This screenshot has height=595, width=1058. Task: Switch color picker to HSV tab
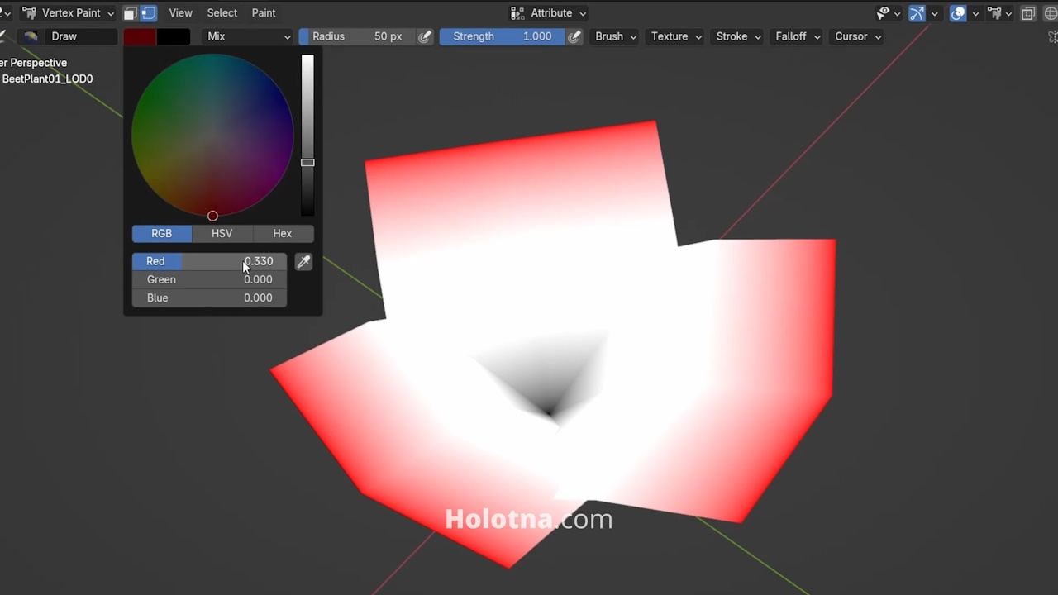[222, 234]
